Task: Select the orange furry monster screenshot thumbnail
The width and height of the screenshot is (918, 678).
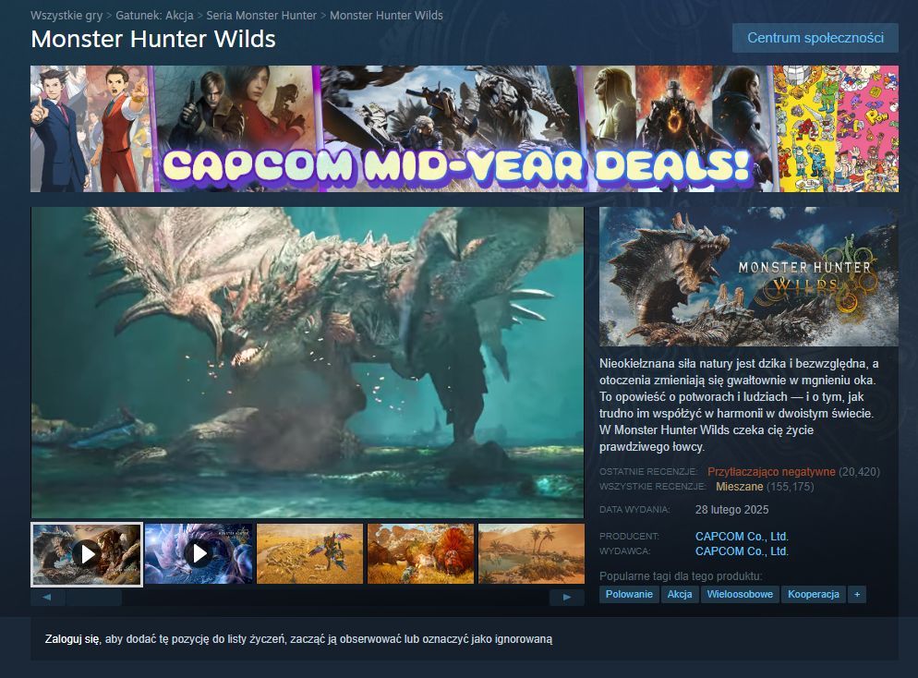Action: coord(420,553)
